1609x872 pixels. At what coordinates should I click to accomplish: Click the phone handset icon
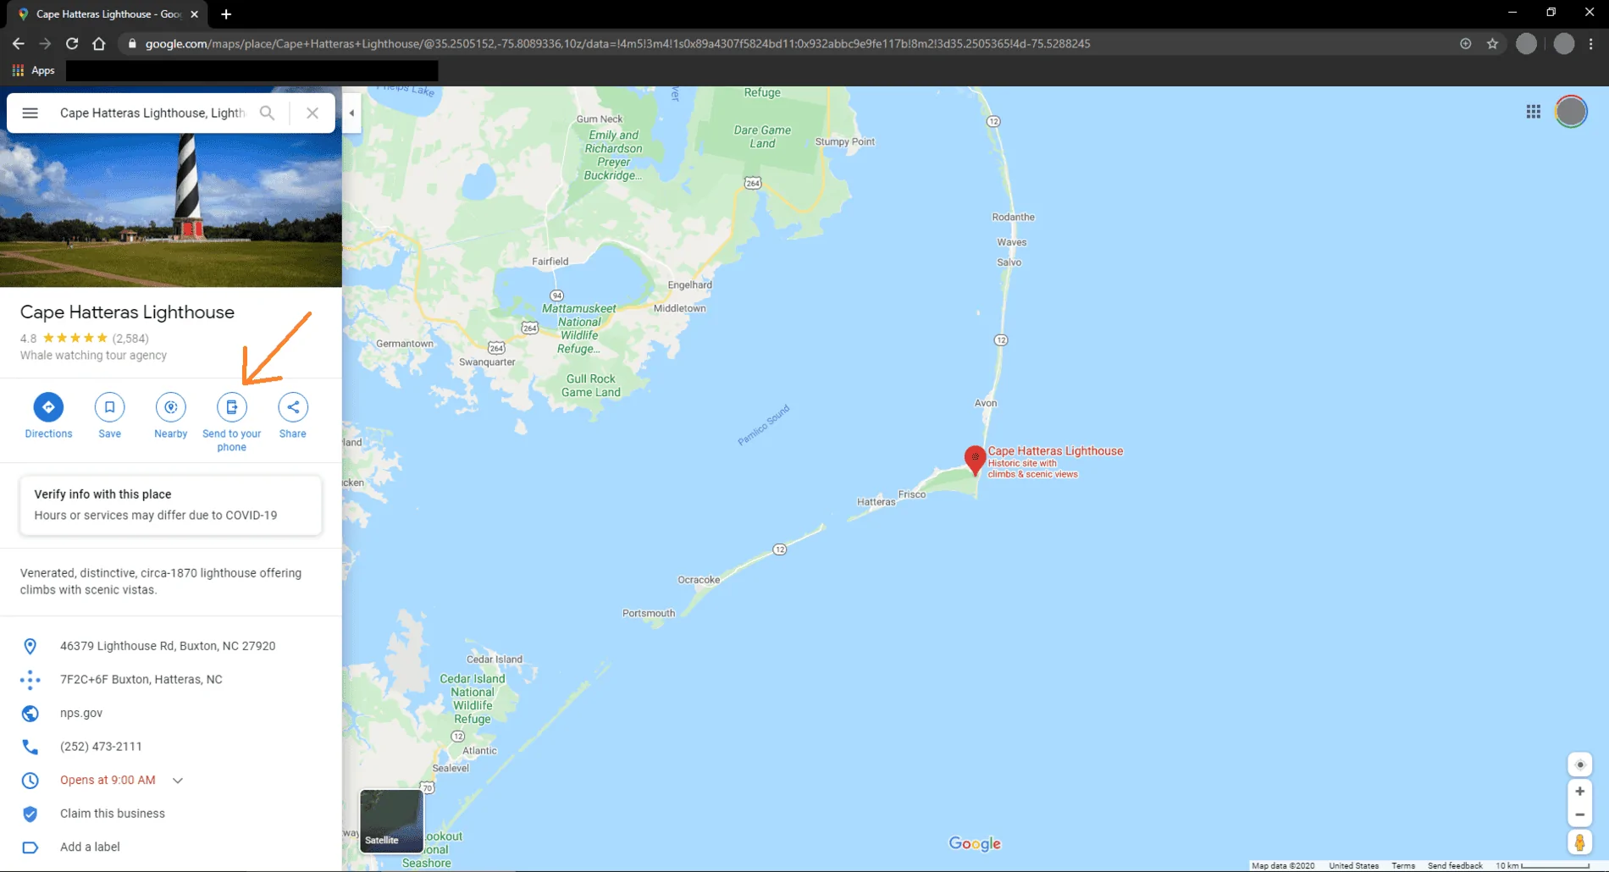click(x=30, y=747)
